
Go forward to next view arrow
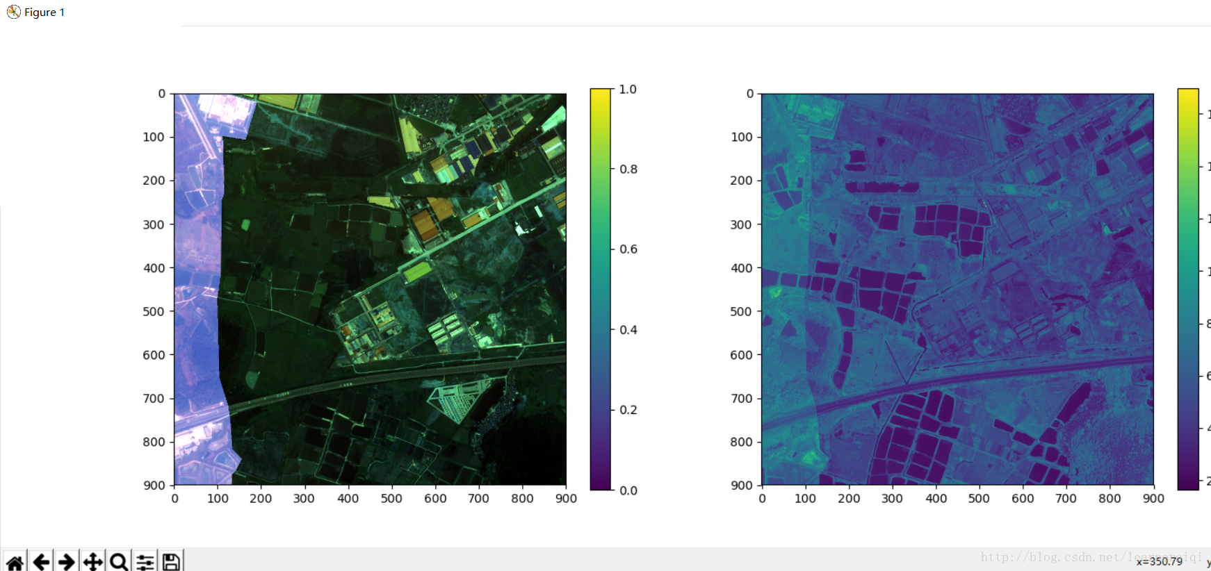[x=67, y=561]
